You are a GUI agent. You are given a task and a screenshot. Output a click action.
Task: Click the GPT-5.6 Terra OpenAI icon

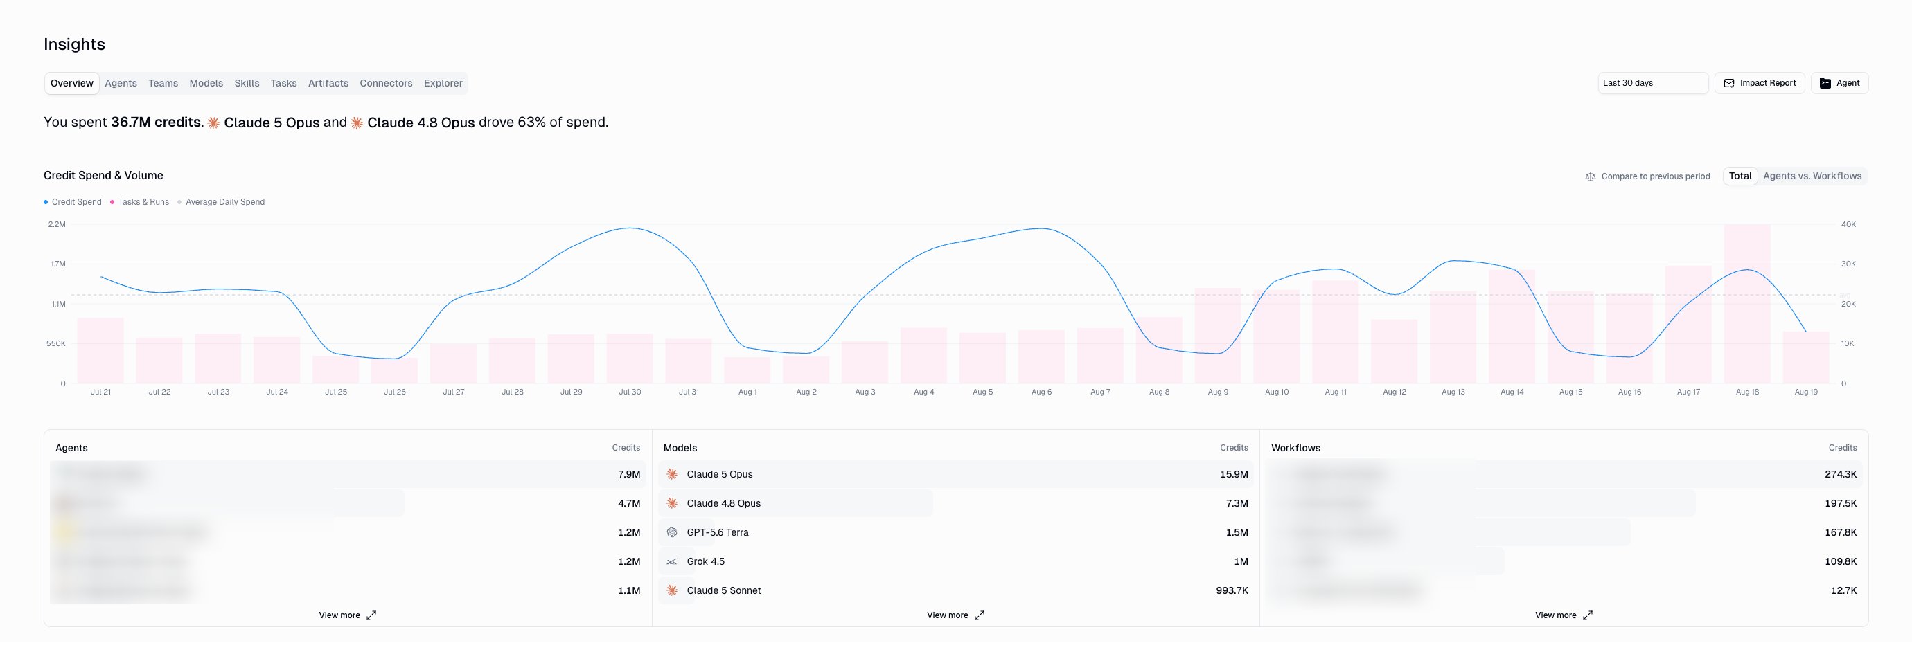(x=672, y=532)
